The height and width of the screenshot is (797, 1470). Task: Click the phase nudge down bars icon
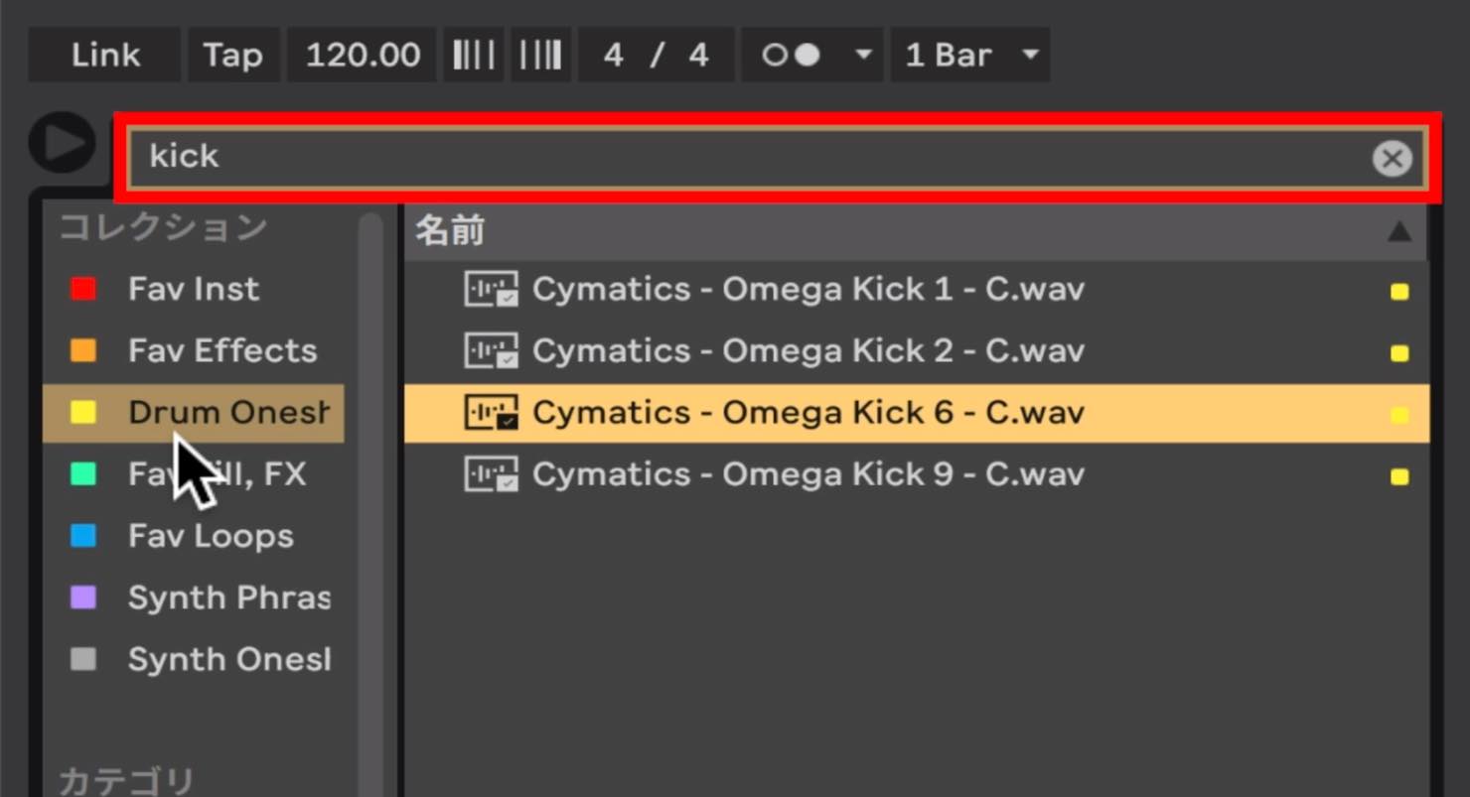point(474,55)
